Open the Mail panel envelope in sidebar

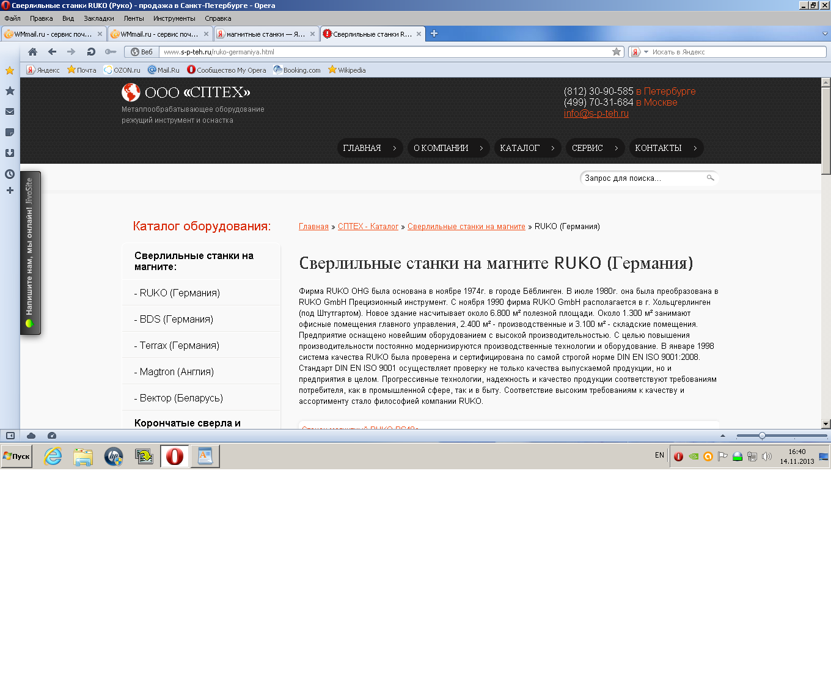[10, 112]
